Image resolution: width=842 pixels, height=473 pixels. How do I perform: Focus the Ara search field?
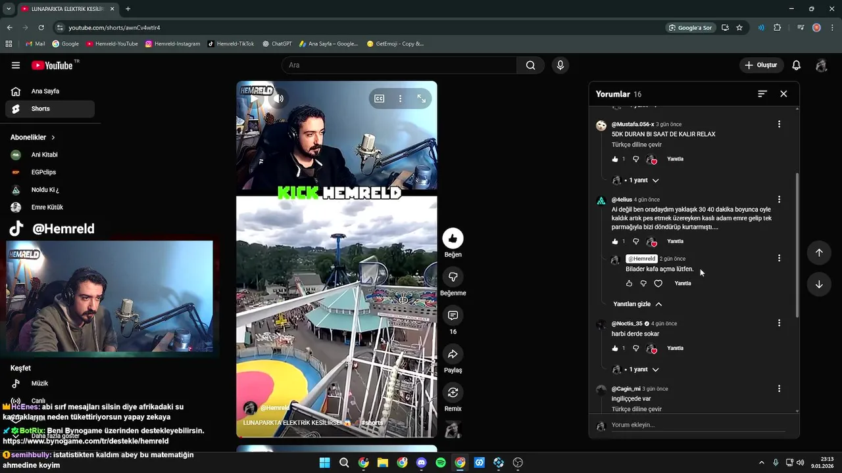(x=399, y=65)
